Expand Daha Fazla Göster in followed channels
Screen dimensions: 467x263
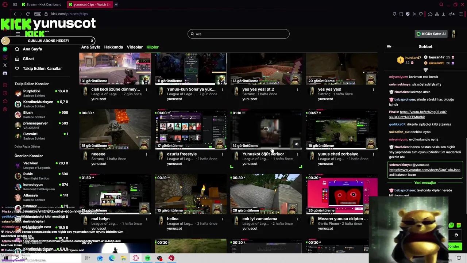(x=27, y=146)
